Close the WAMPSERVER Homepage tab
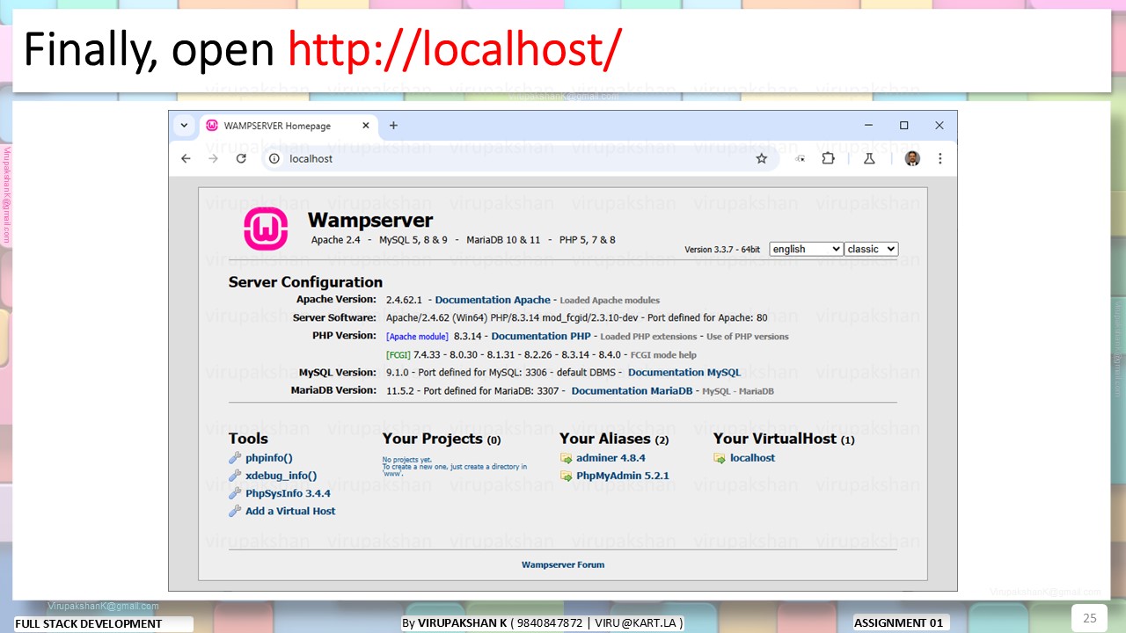 coord(366,126)
